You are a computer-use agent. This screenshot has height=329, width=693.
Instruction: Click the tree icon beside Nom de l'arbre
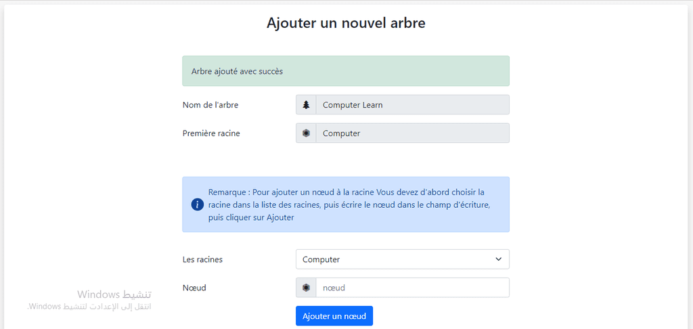click(306, 105)
